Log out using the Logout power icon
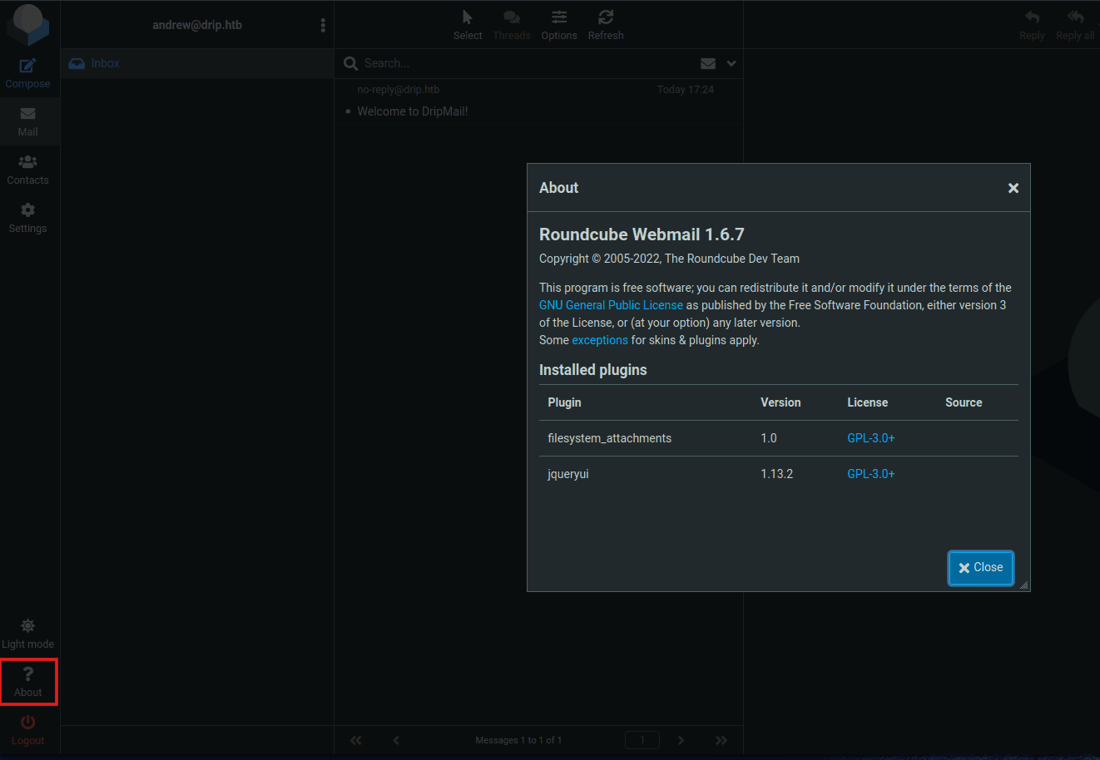Viewport: 1100px width, 760px height. coord(27,722)
